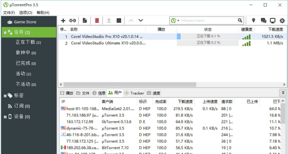Screen dimensions: 288x154
Task: Click the Stop Torrent square icon
Action: [x=119, y=20]
